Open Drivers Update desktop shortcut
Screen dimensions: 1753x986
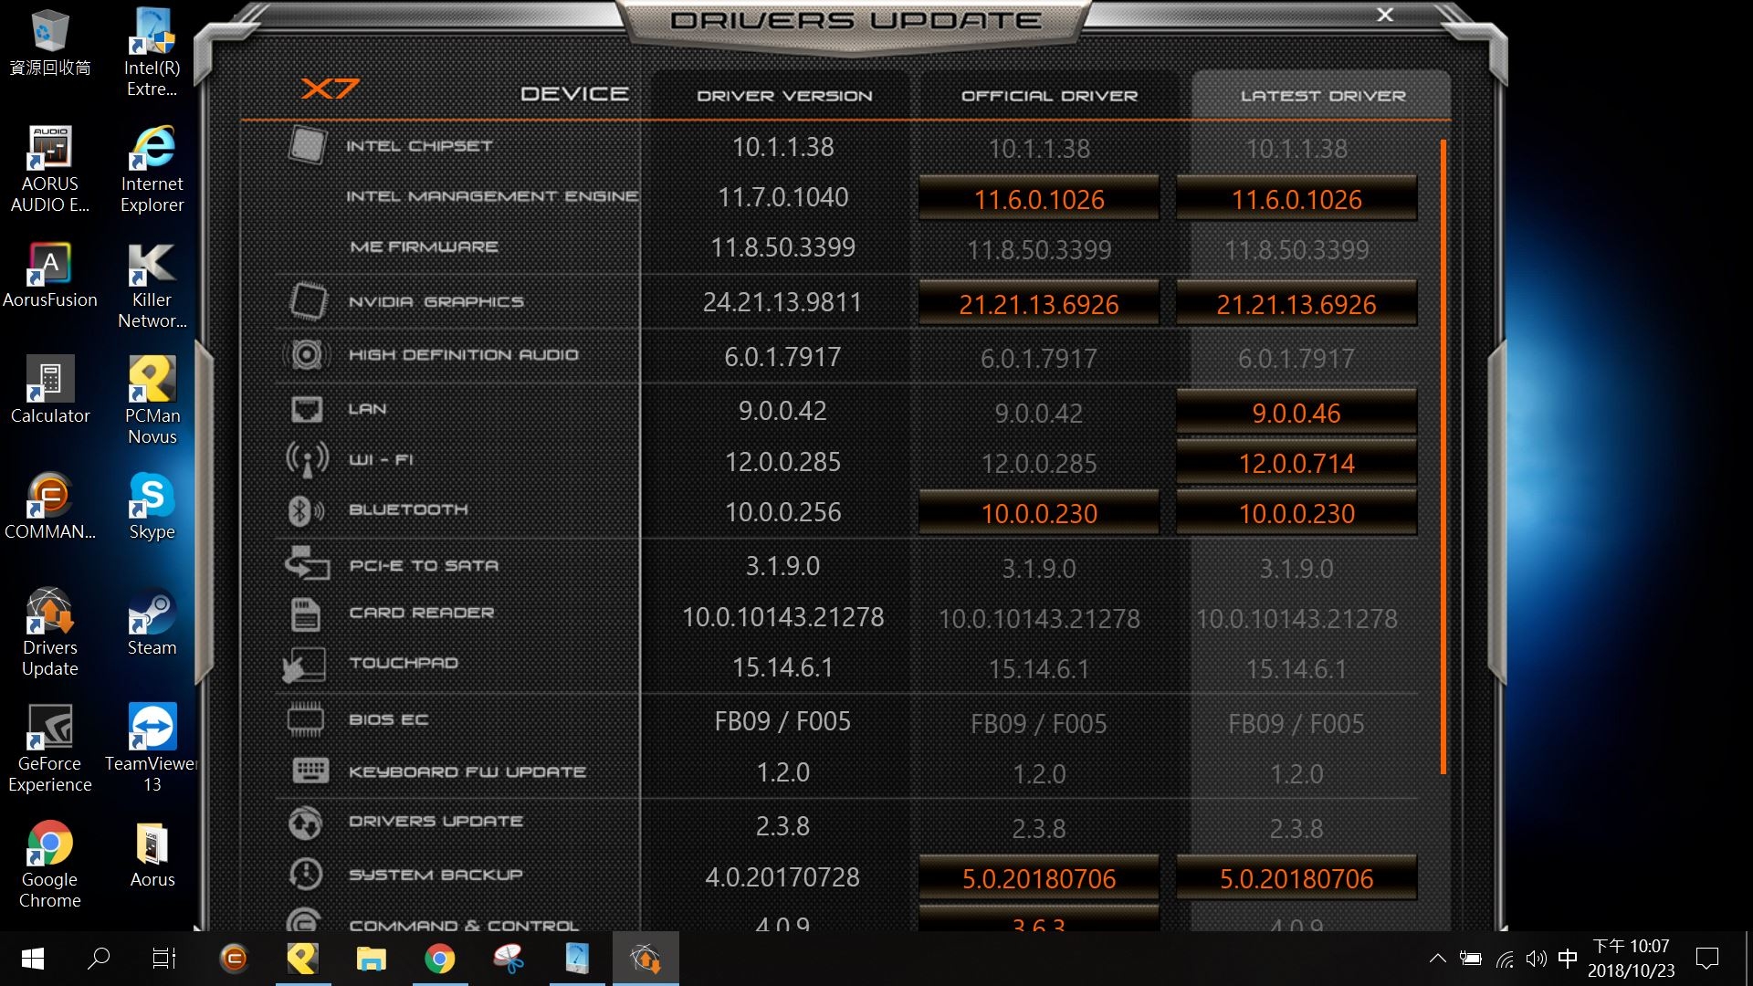tap(49, 633)
